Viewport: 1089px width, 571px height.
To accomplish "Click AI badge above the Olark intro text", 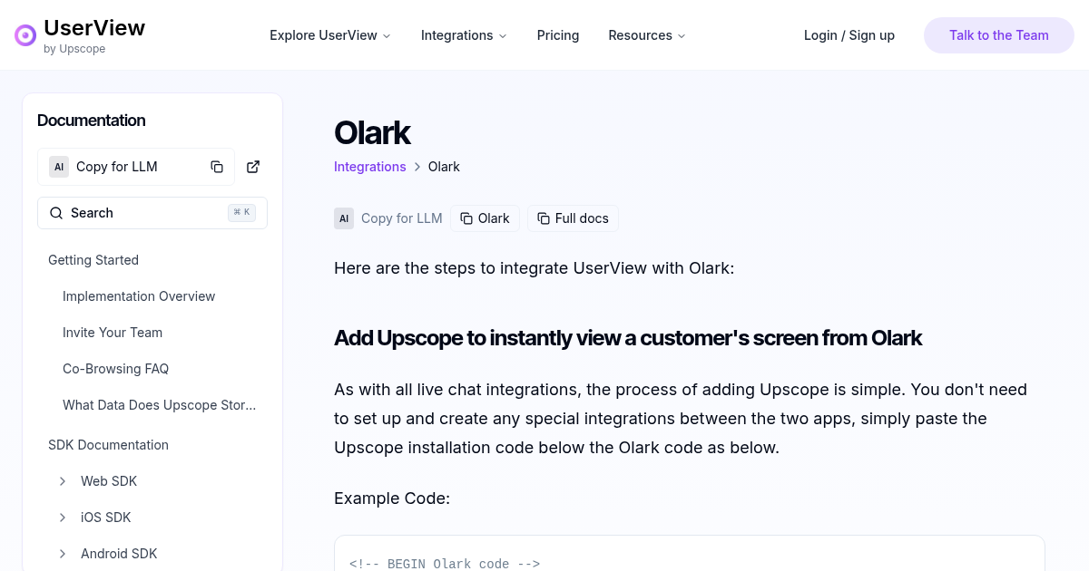I will 344,218.
